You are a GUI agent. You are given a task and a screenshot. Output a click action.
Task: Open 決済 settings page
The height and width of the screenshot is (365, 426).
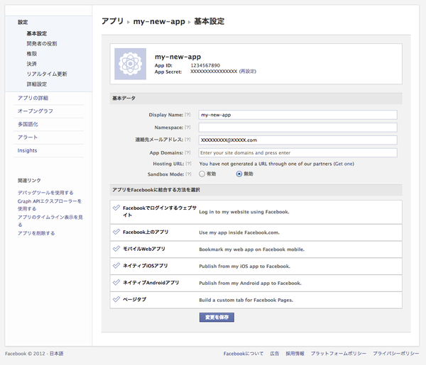(31, 64)
